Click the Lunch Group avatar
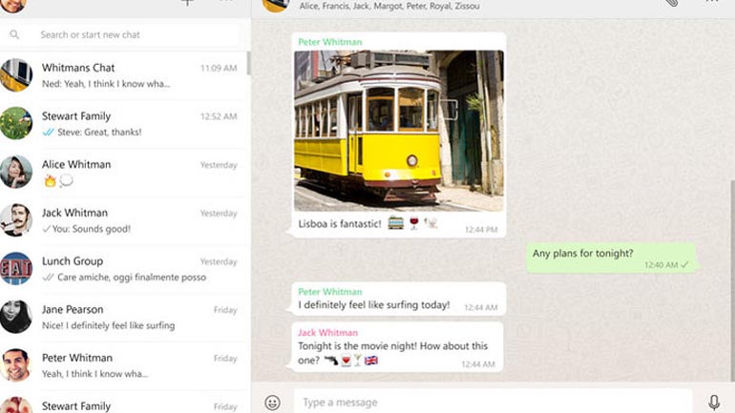 coord(16,269)
